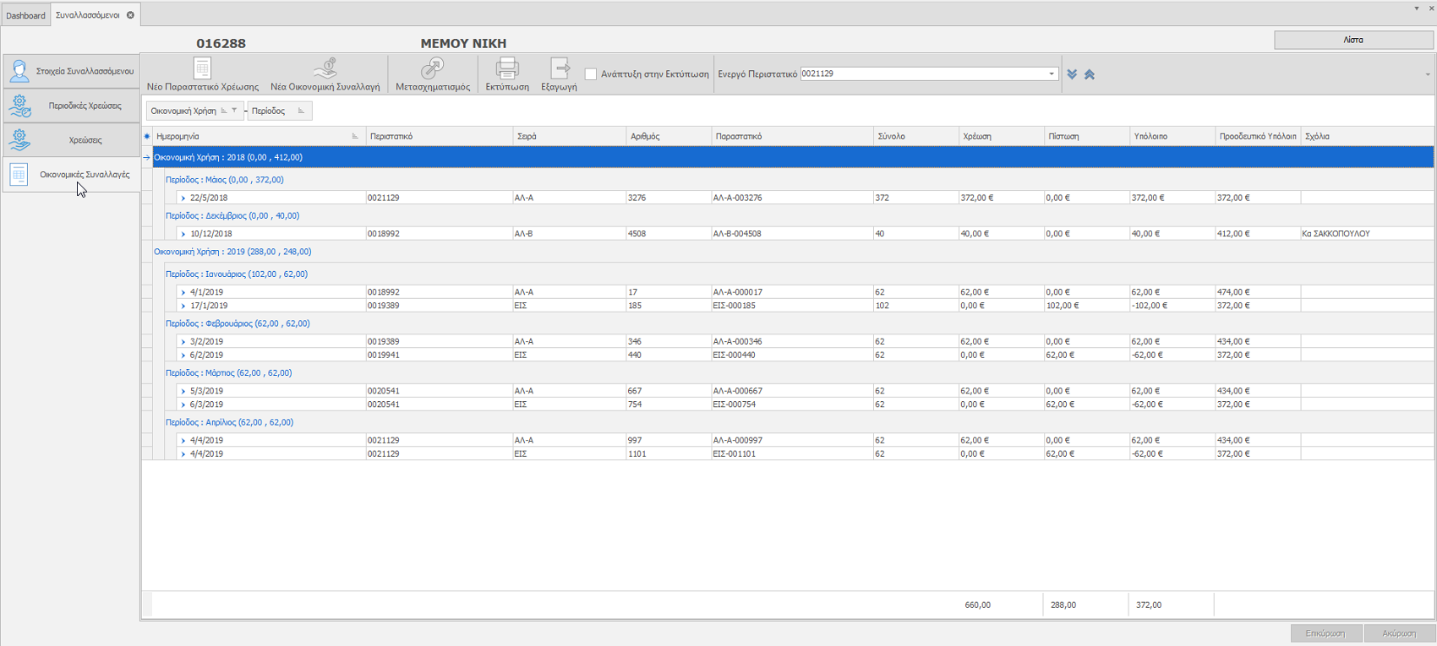The width and height of the screenshot is (1437, 646).
Task: Click the Νέο Παραστατικό Χρέωσης icon
Action: coord(202,68)
